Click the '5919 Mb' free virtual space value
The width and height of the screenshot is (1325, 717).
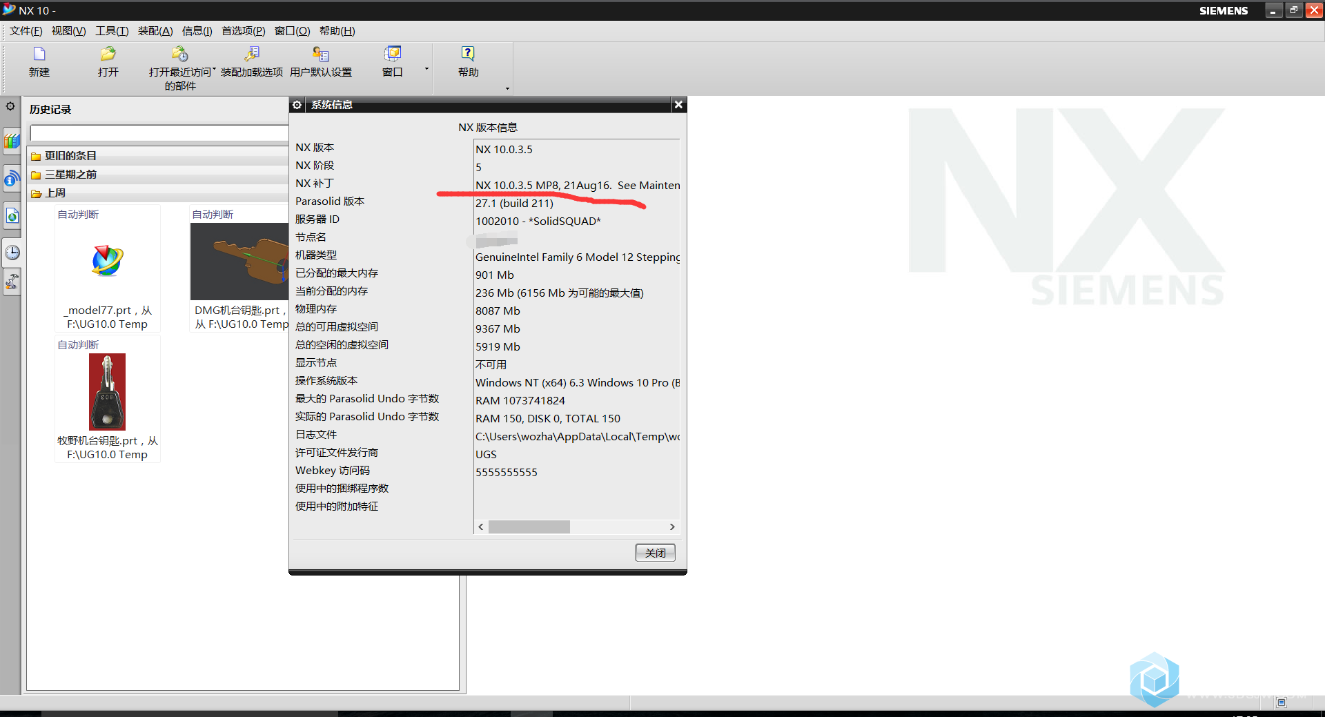coord(498,347)
